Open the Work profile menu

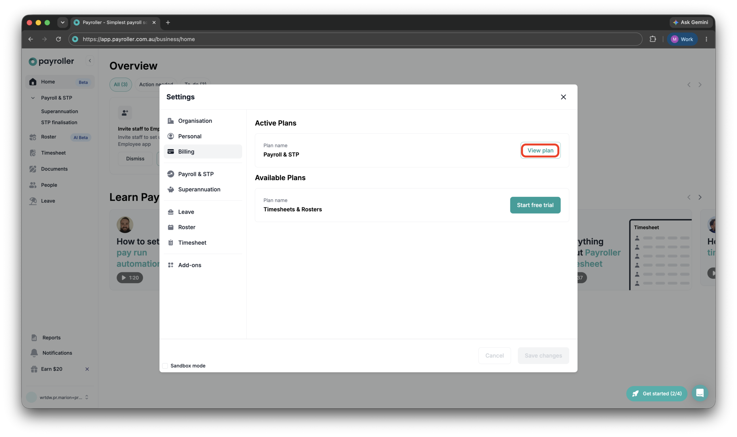click(x=682, y=39)
